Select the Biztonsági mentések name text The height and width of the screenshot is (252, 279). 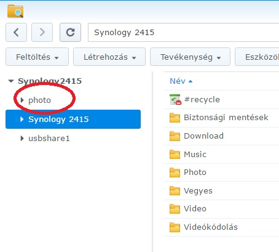[226, 118]
